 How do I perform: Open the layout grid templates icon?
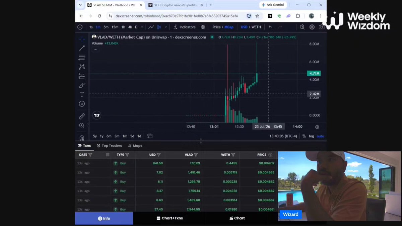203,27
